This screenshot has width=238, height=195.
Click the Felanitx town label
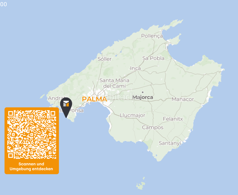click(x=173, y=119)
